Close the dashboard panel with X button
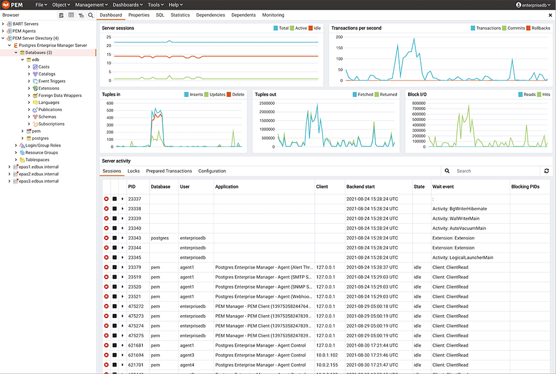The height and width of the screenshot is (374, 556). click(550, 15)
